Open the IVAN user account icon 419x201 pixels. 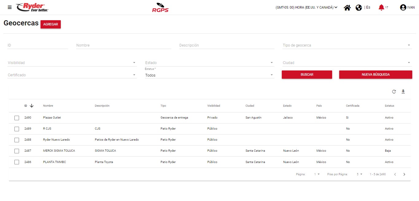[403, 8]
